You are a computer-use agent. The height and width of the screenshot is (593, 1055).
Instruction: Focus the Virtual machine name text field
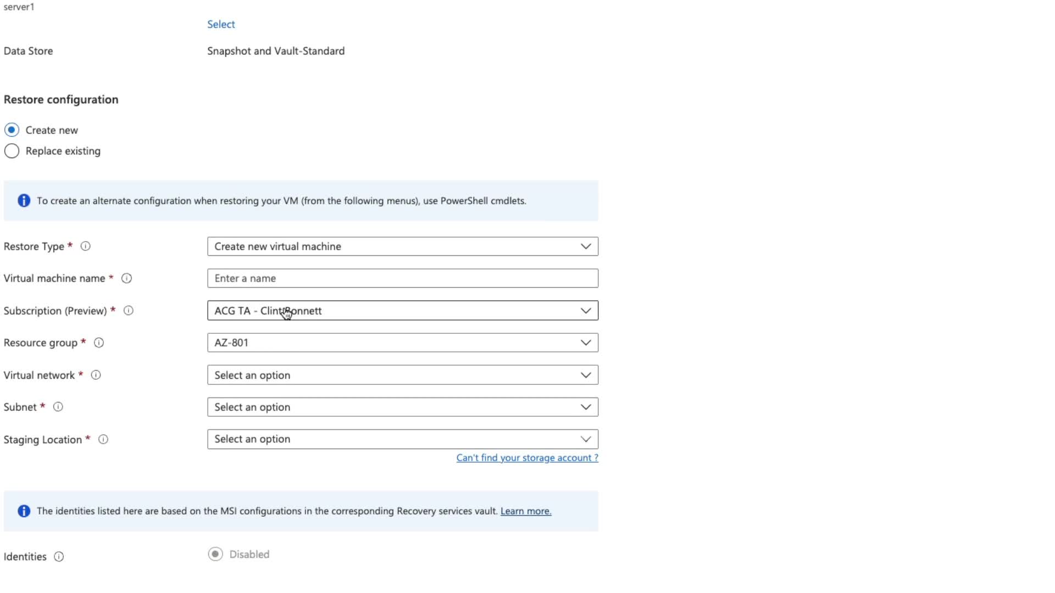click(402, 278)
